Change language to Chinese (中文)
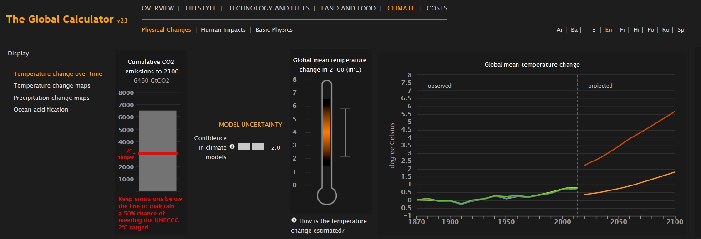The image size is (701, 239). (x=591, y=30)
